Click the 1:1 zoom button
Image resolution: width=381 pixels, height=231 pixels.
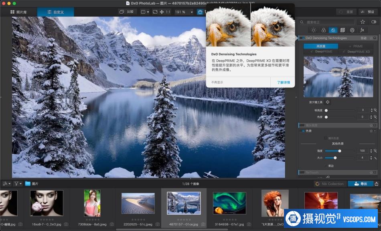tap(168, 12)
